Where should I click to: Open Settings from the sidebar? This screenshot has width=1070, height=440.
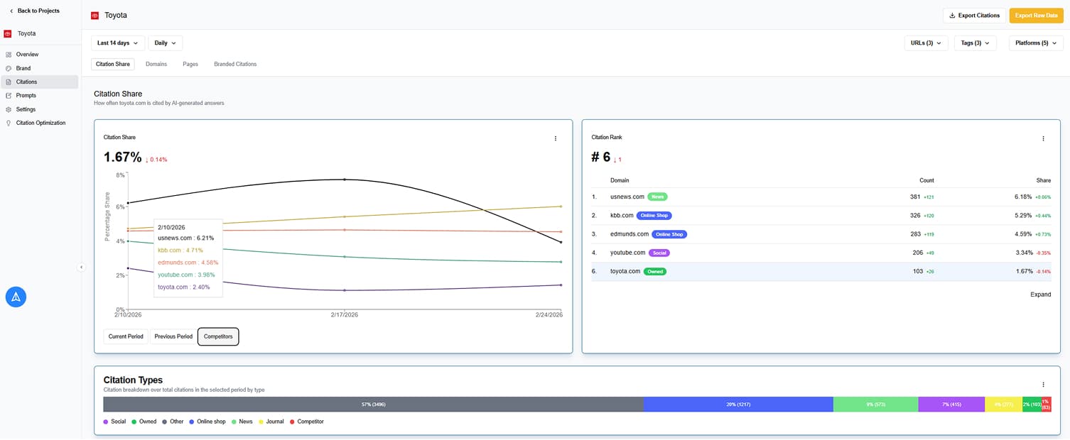coord(25,109)
